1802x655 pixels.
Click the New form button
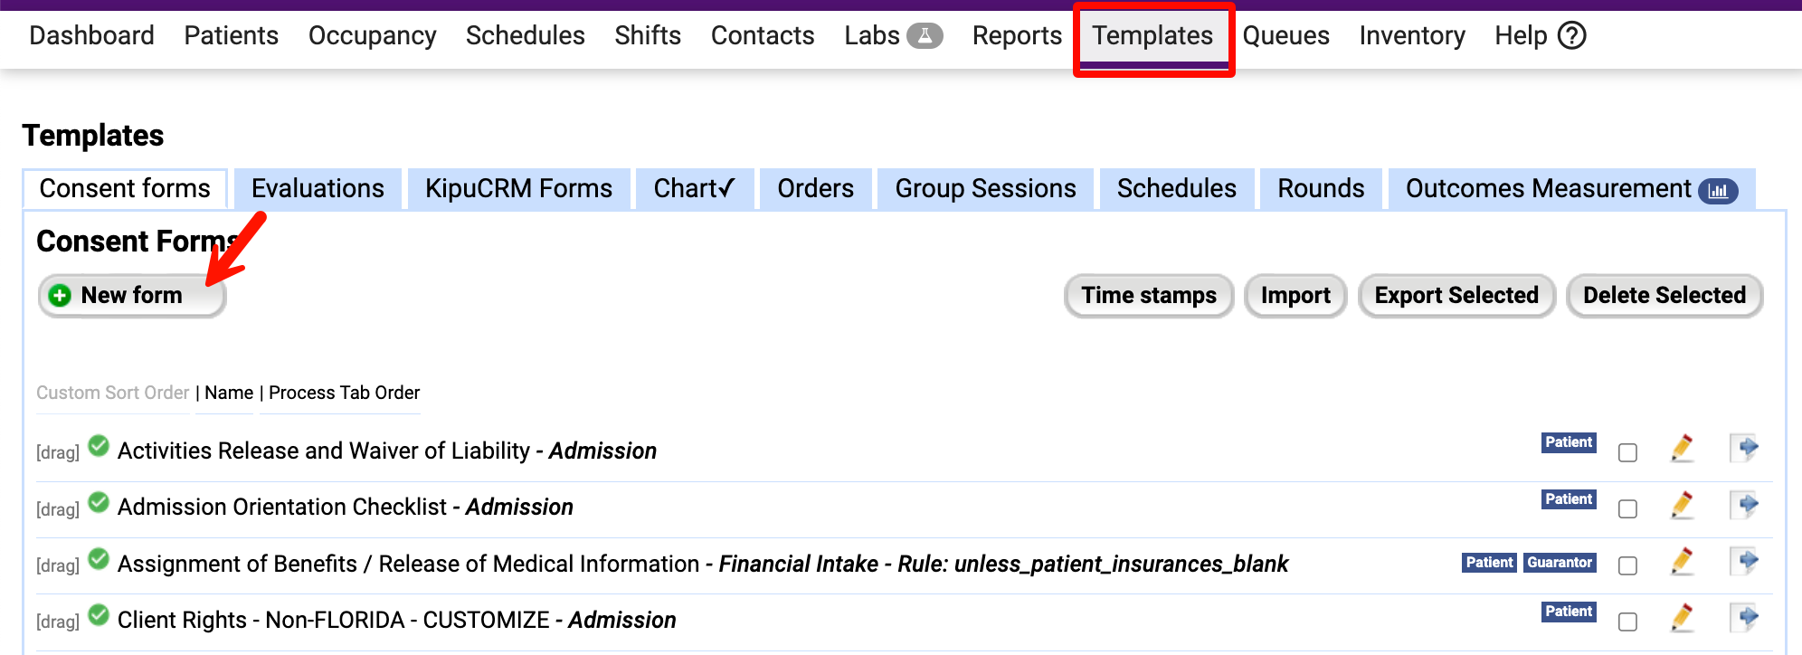[x=132, y=296]
